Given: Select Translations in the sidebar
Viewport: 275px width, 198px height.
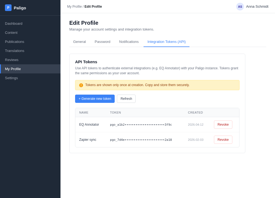Looking at the screenshot, I should 30,51.
